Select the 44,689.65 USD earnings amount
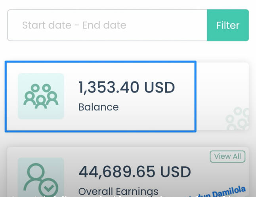 coord(135,172)
